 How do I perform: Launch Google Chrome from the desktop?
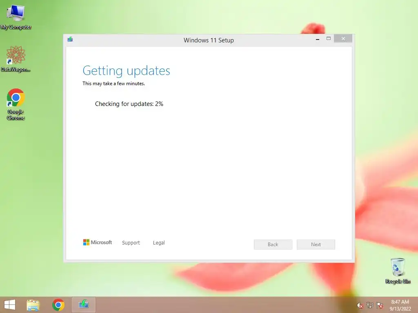coord(16,104)
